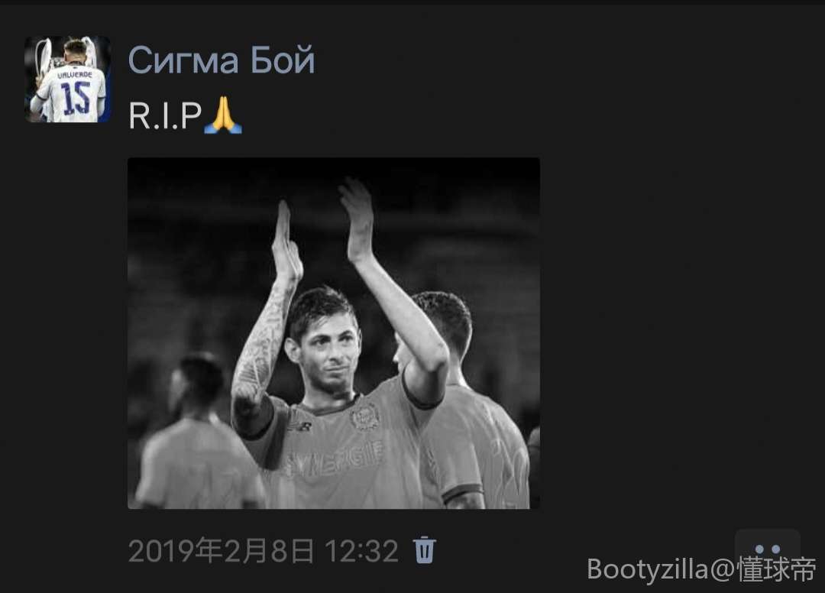Open the Valverde 15 profile avatar
The width and height of the screenshot is (825, 593).
coord(67,79)
